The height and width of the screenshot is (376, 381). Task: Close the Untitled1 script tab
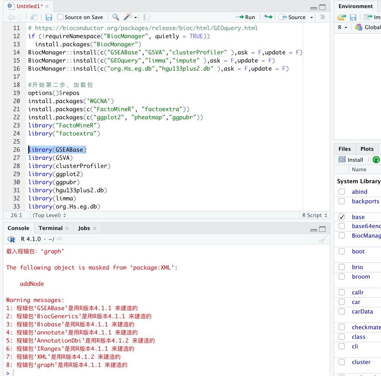point(47,6)
